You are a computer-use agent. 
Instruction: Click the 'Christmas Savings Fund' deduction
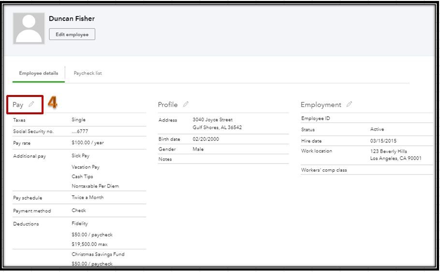point(98,254)
